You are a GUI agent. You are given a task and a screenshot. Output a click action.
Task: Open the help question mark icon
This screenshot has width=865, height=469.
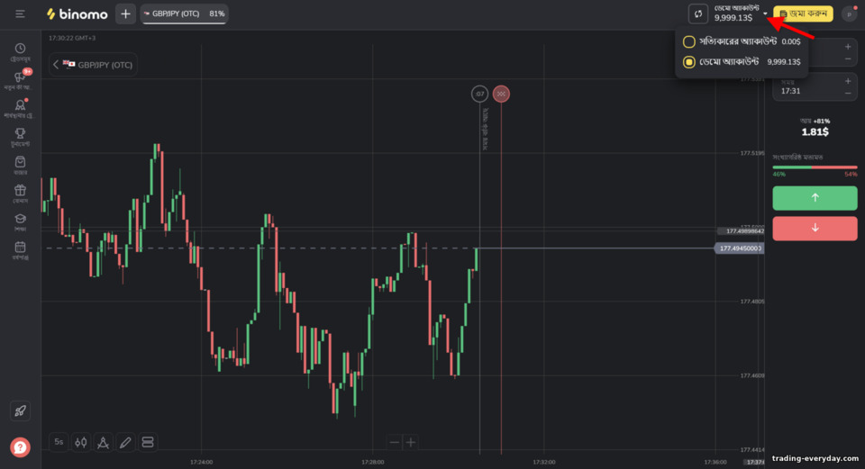tap(20, 447)
